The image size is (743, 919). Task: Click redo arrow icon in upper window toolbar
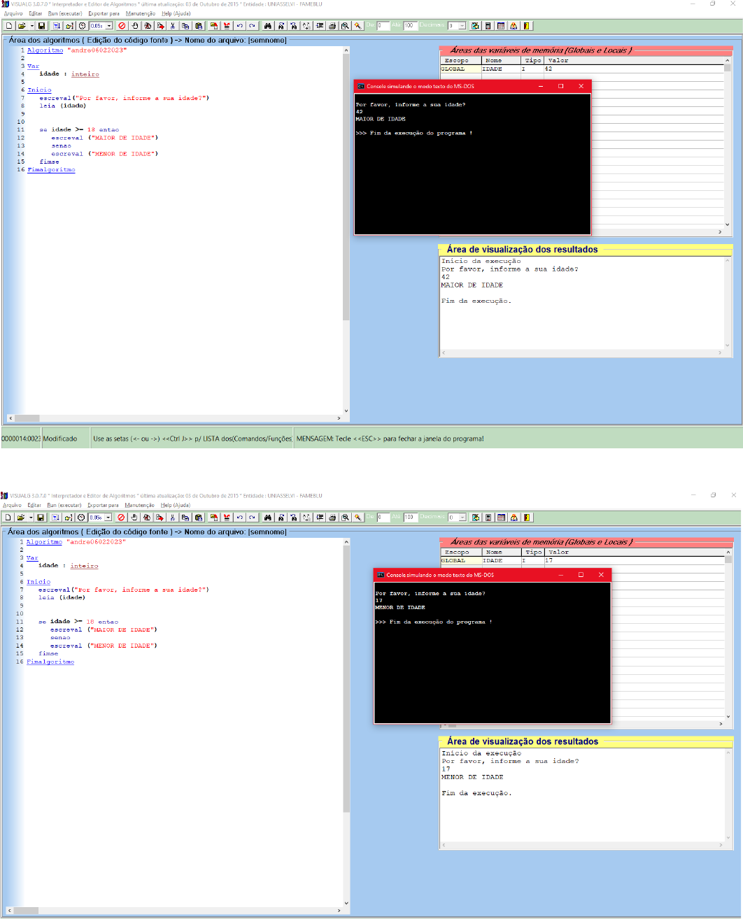252,26
